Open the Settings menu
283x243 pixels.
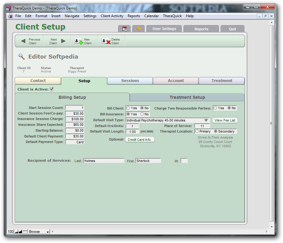click(90, 16)
